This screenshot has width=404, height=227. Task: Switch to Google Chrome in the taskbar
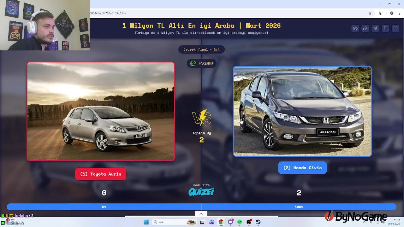pos(221,222)
